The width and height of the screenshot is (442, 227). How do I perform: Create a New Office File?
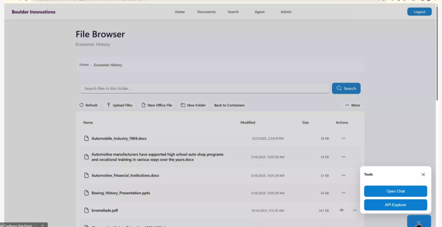pyautogui.click(x=157, y=105)
